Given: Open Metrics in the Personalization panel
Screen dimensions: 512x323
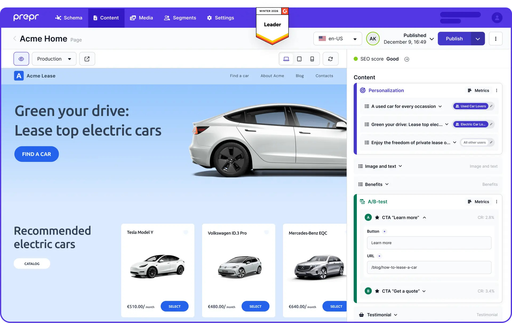Looking at the screenshot, I should point(478,90).
